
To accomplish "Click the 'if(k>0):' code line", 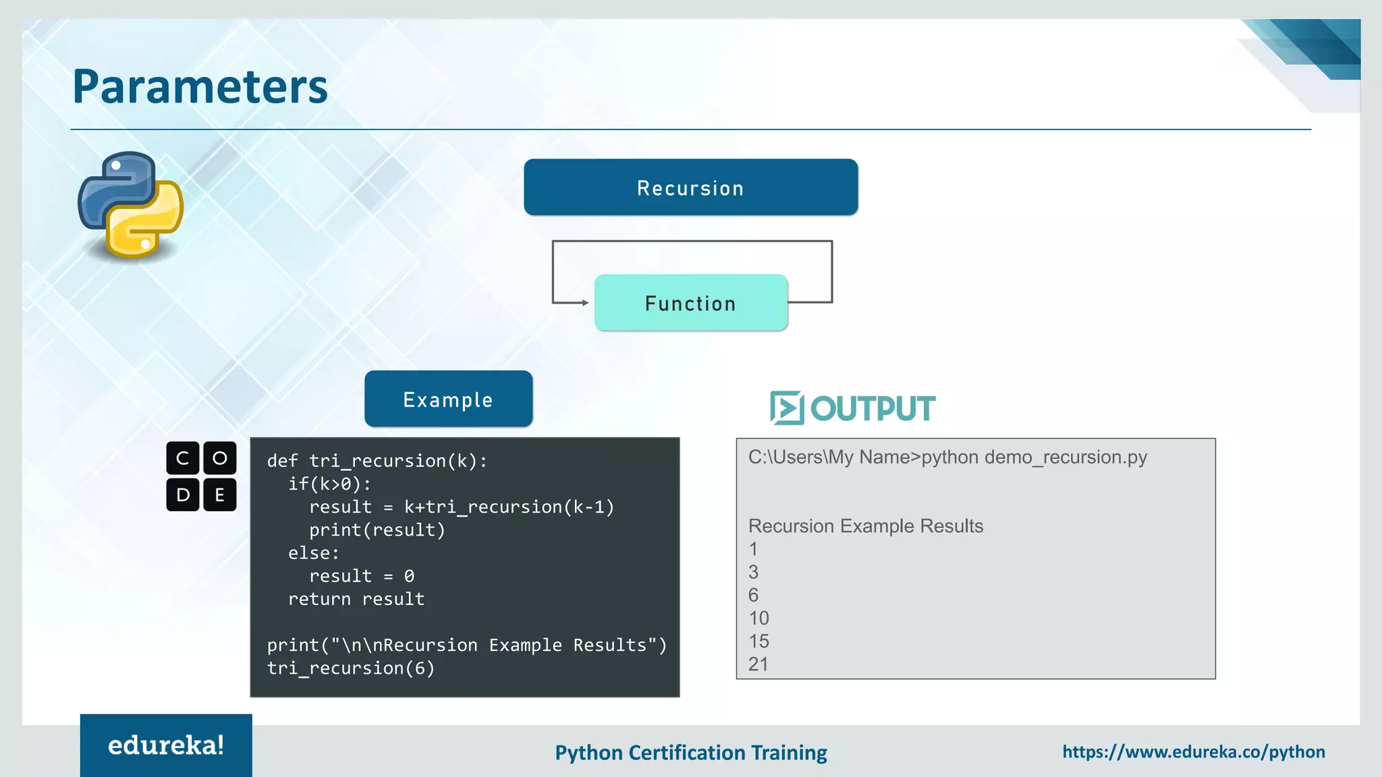I will 330,484.
